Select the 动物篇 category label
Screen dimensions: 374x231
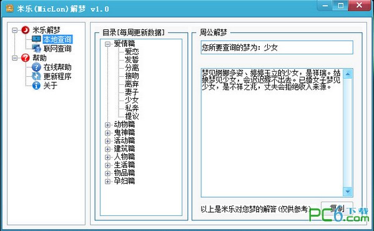pos(124,124)
